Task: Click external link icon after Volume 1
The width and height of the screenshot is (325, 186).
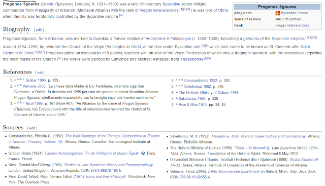Action: 61,142
